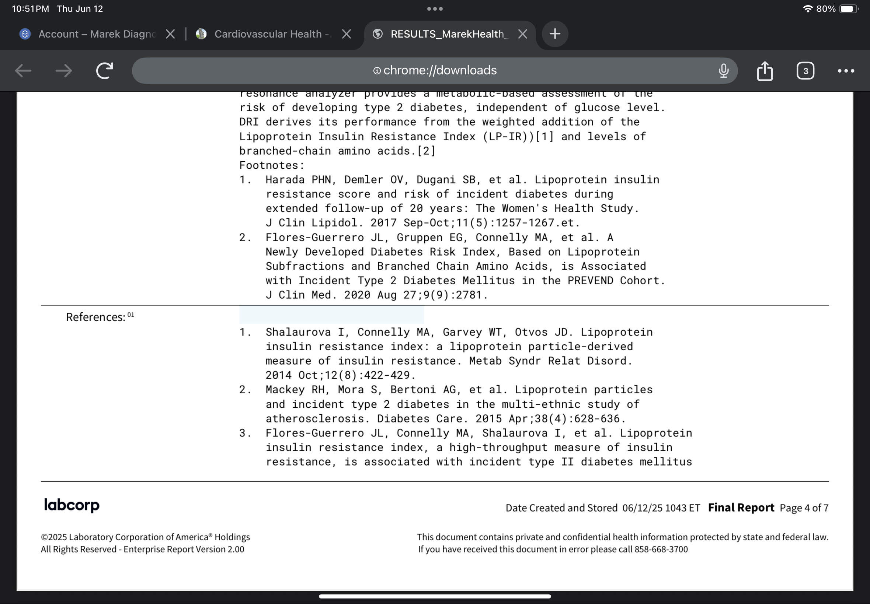Click the 'Footnotes:' heading
This screenshot has width=870, height=604.
[272, 165]
